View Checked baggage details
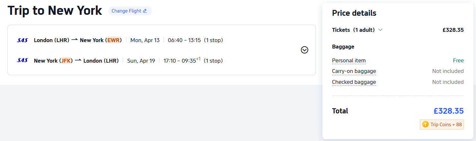Image resolution: width=476 pixels, height=141 pixels. click(354, 82)
